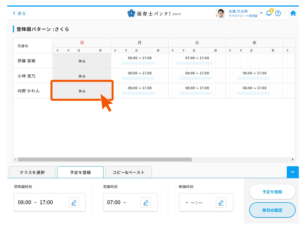
Task: Open the notification bell with badge
Action: [x=269, y=13]
